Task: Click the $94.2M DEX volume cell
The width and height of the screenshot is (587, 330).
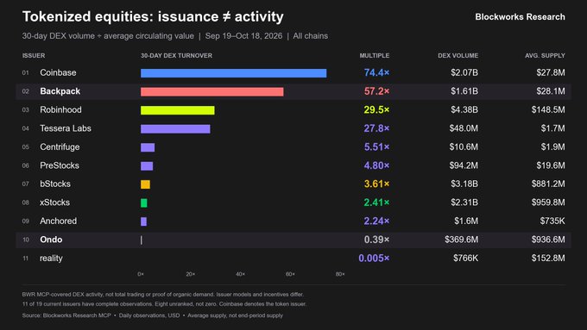Action: click(464, 165)
